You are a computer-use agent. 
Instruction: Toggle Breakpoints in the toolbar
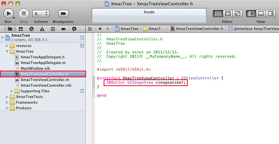coord(63,13)
